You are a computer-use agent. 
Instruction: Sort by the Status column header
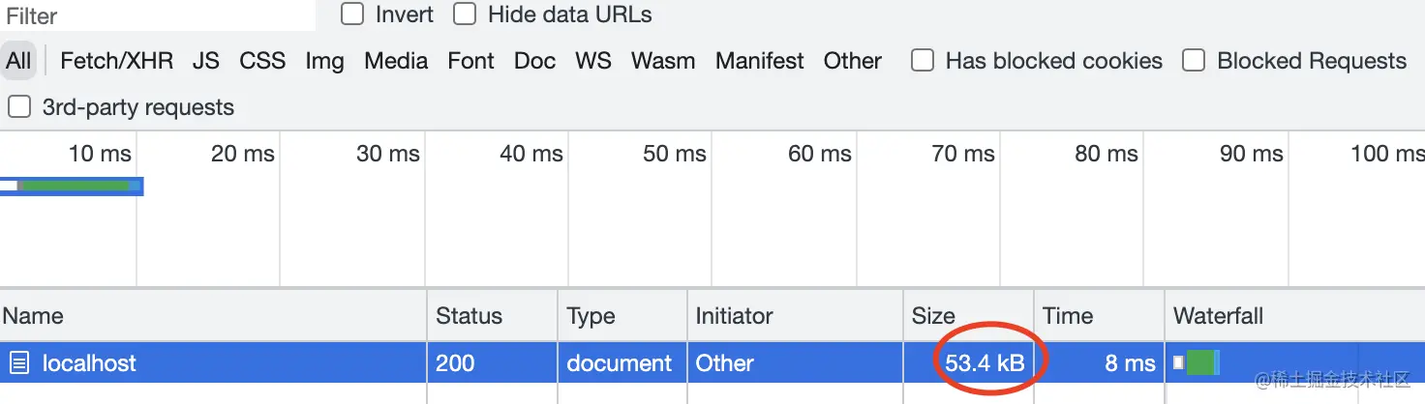(469, 316)
